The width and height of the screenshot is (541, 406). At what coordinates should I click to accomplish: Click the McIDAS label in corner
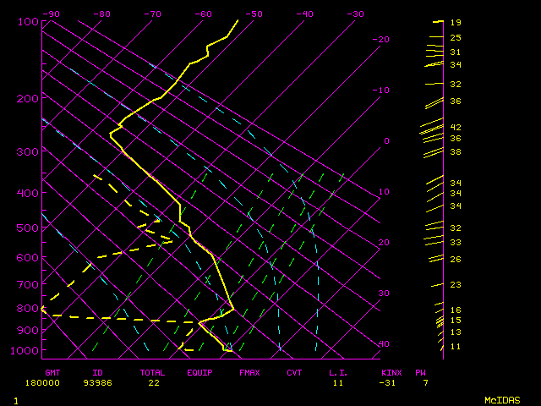point(501,399)
